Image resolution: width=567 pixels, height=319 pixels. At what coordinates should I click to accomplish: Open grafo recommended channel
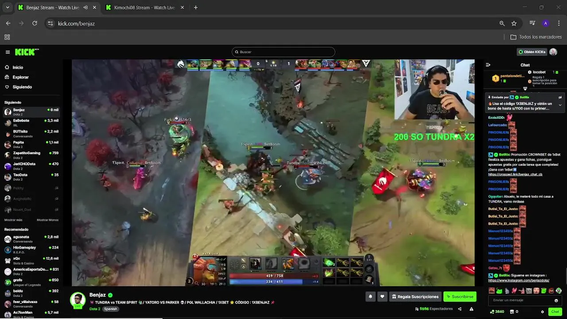[x=31, y=282]
